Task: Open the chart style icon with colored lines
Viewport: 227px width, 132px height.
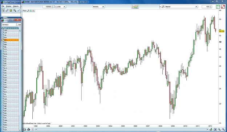Action: pyautogui.click(x=135, y=7)
